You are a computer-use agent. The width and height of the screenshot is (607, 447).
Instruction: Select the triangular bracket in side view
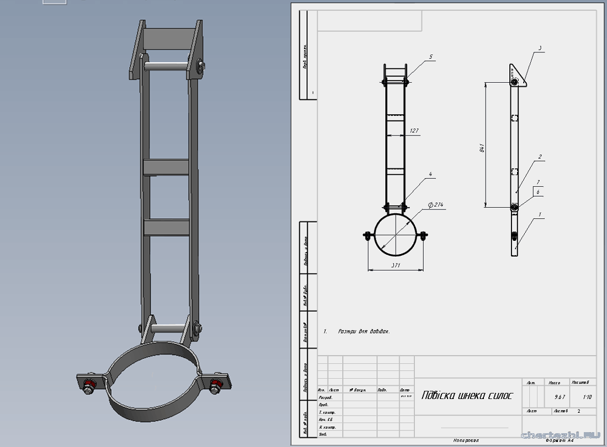519,75
